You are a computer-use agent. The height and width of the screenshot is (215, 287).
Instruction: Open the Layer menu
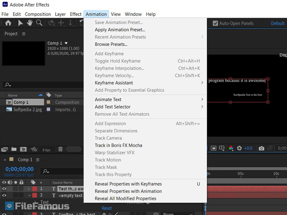point(60,14)
